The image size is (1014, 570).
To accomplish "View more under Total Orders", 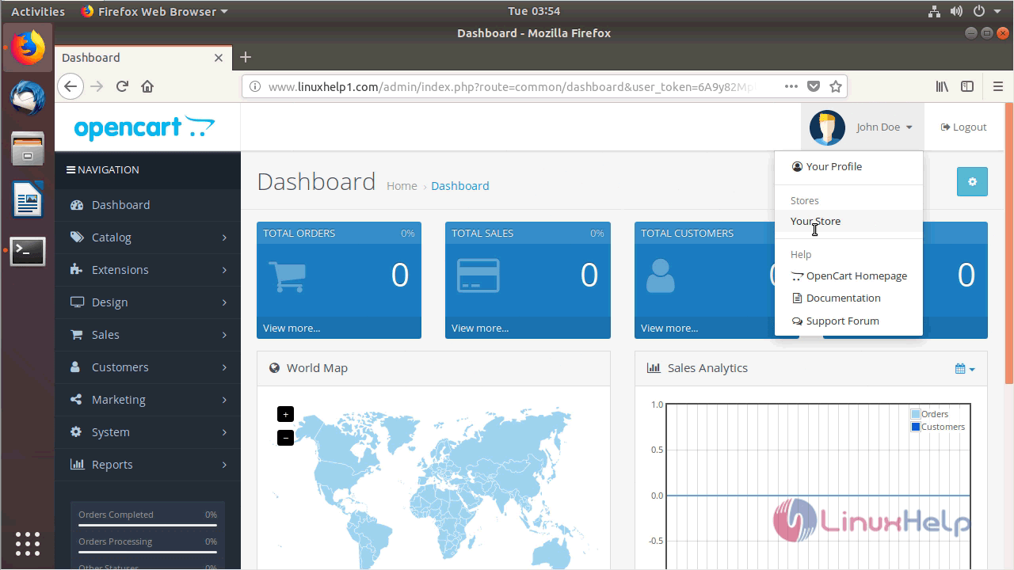I will pyautogui.click(x=292, y=328).
